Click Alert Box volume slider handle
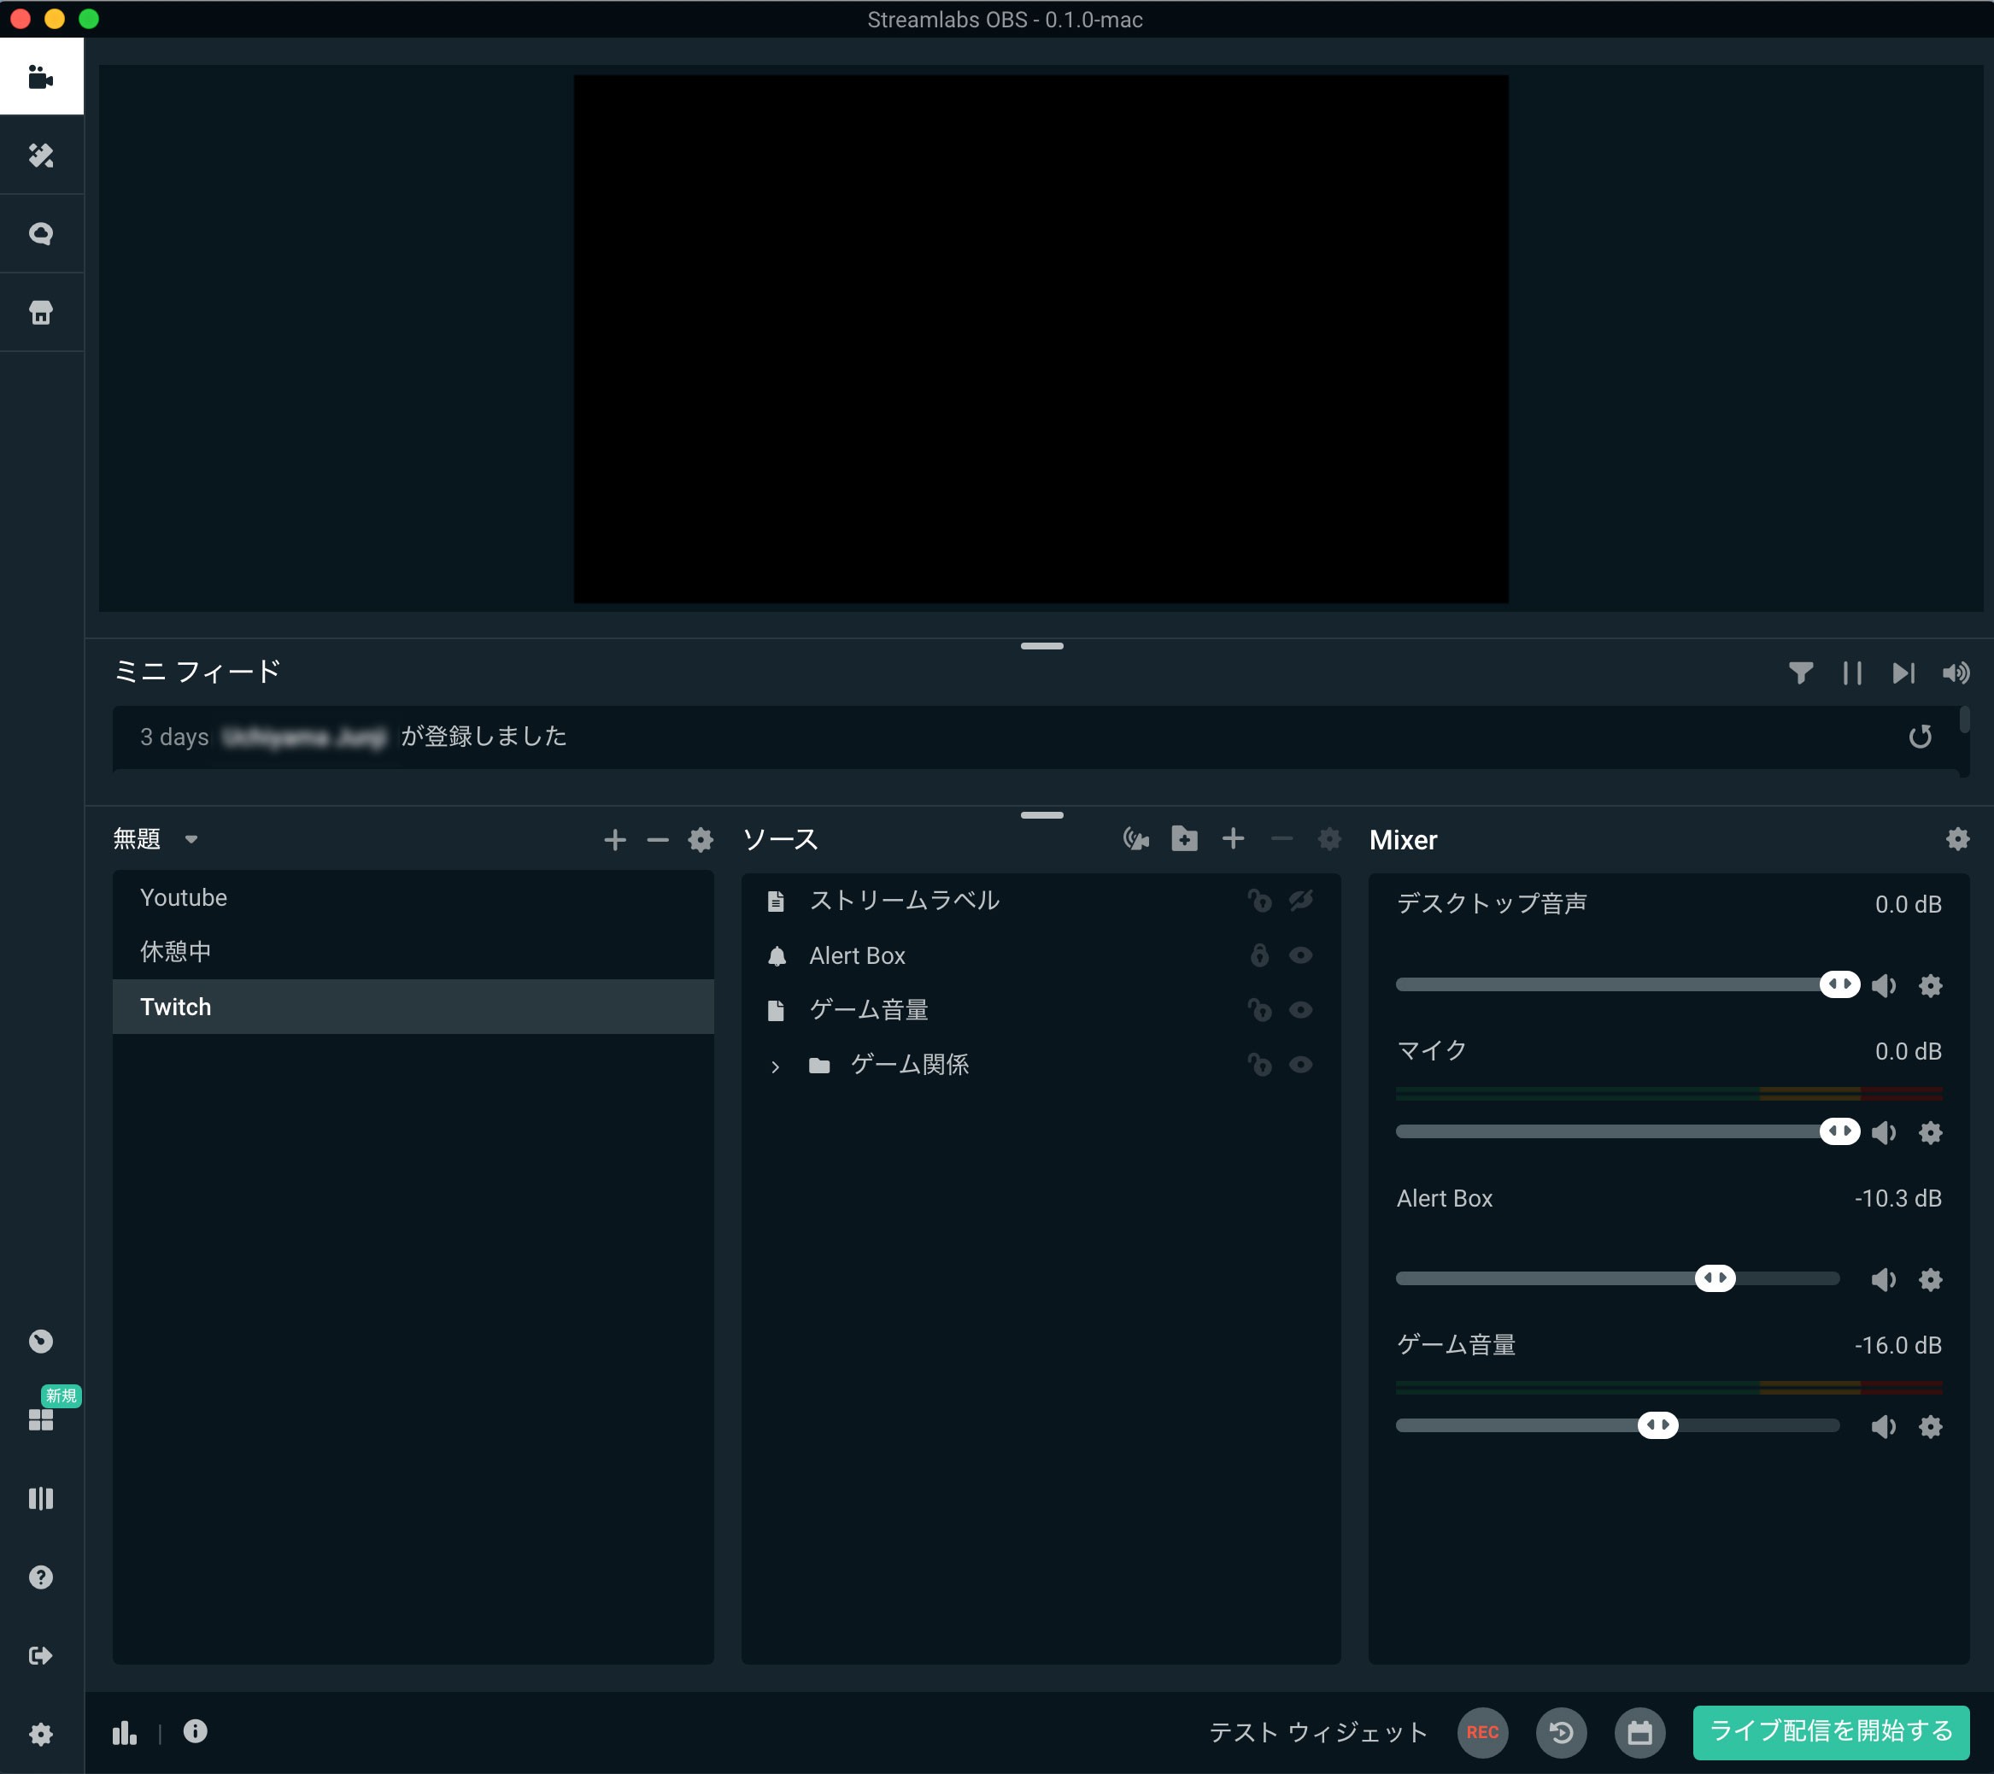This screenshot has height=1774, width=1994. (1715, 1278)
